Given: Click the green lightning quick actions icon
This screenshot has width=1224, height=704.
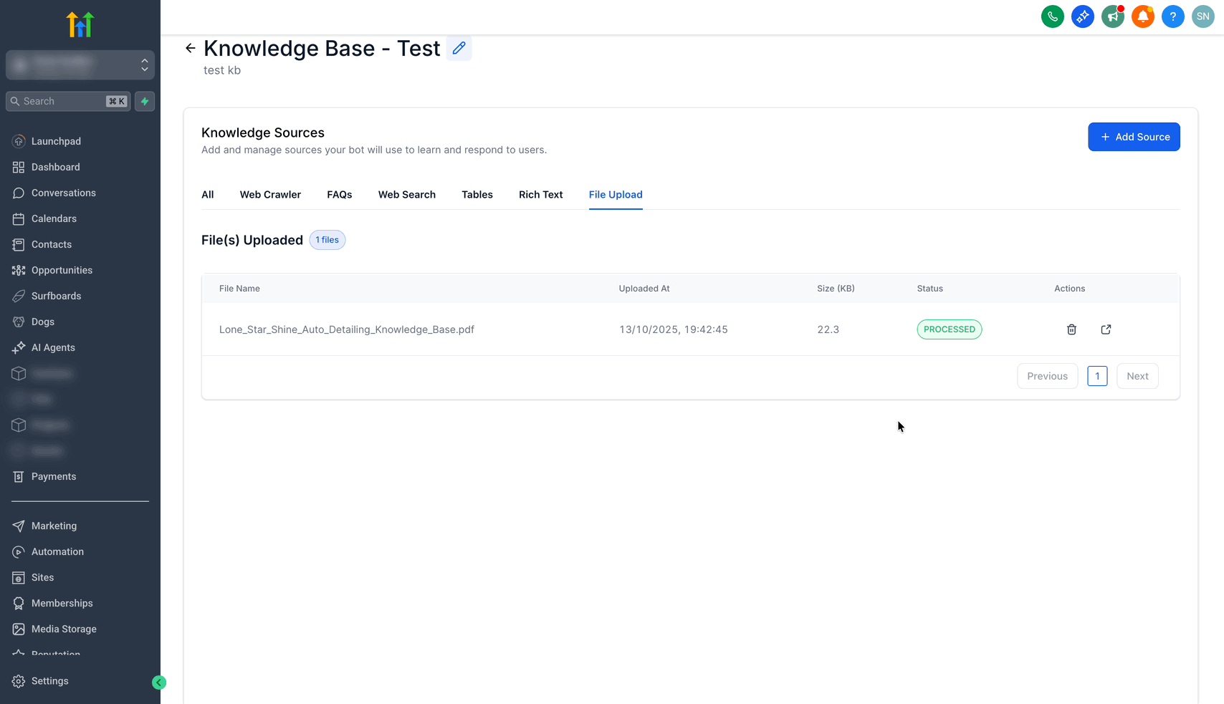Looking at the screenshot, I should pyautogui.click(x=145, y=101).
